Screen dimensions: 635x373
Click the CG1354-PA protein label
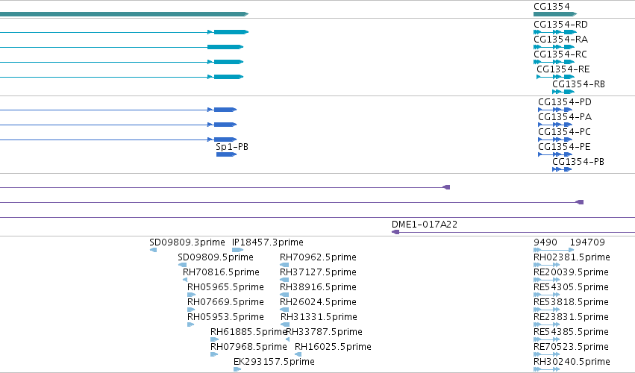[565, 117]
